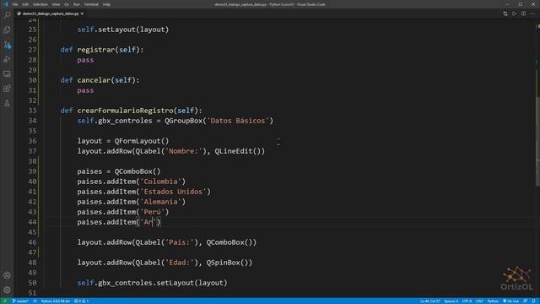Select the demo11_dialogo_captura_datos.py tab
Screen dimensions: 540x304
[x=51, y=14]
